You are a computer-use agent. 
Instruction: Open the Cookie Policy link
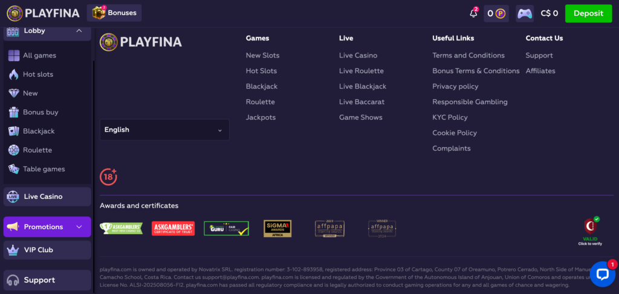455,132
